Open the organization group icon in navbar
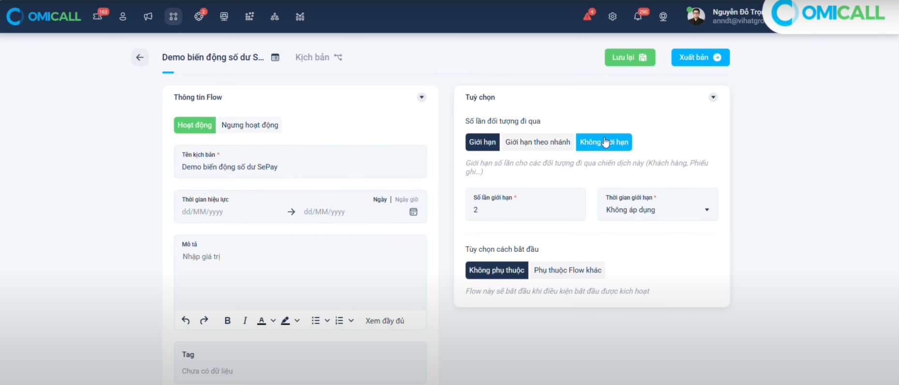Viewport: 899px width, 385px height. 275,16
